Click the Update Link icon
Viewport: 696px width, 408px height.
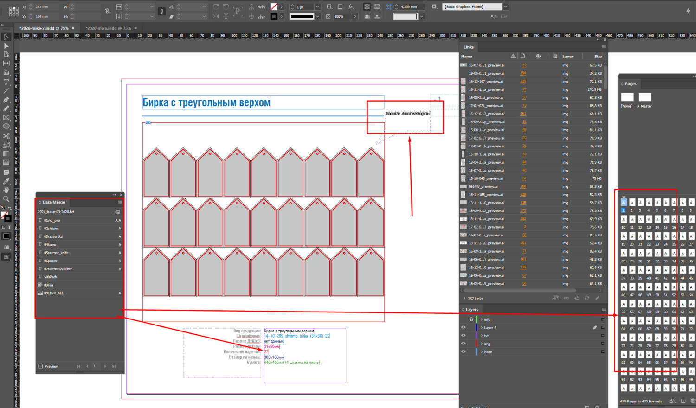[587, 298]
